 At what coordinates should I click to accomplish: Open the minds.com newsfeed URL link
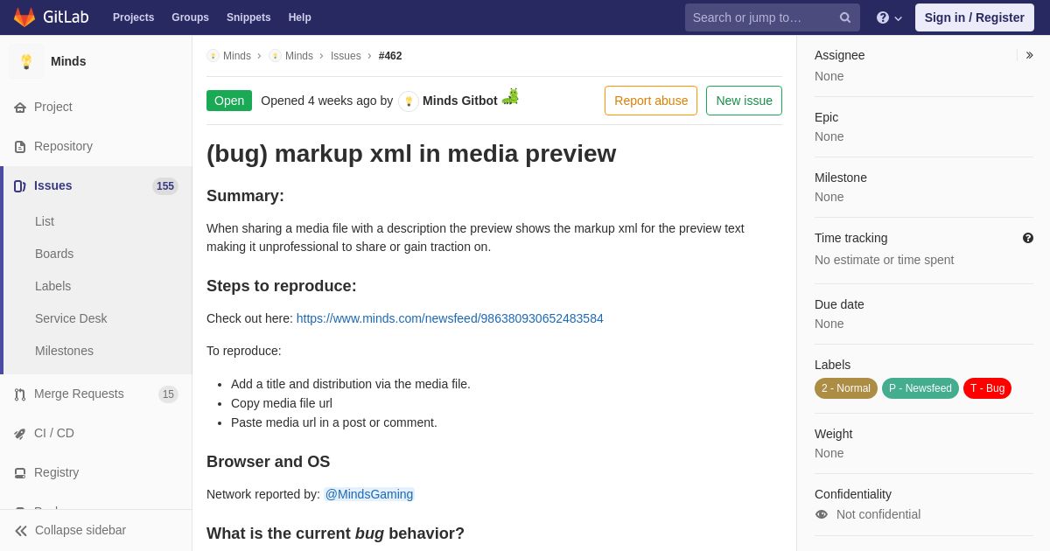point(450,318)
